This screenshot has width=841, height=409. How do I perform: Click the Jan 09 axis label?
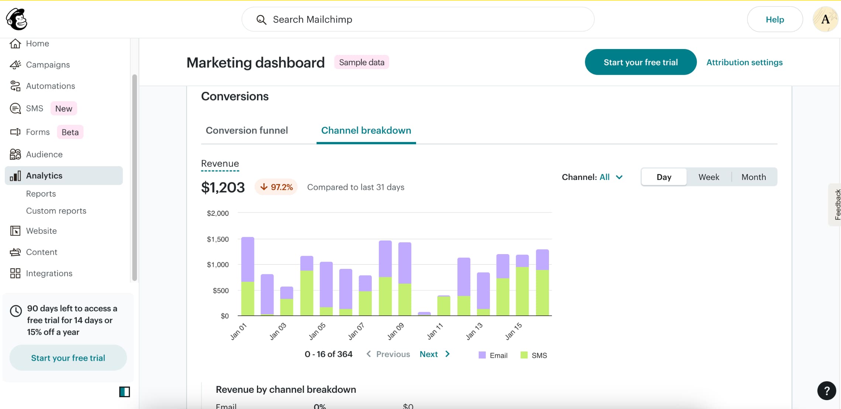(x=396, y=331)
